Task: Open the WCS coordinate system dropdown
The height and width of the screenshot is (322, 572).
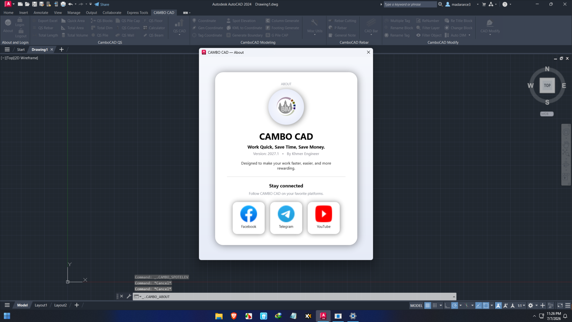Action: pyautogui.click(x=547, y=114)
